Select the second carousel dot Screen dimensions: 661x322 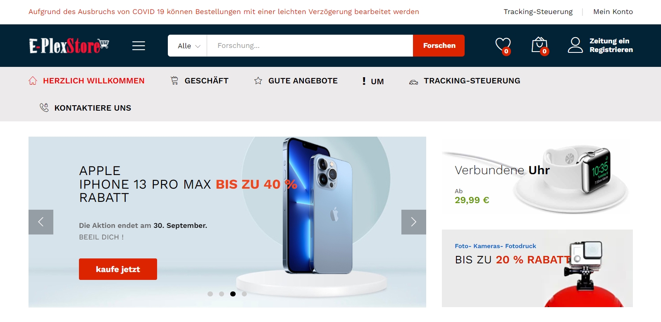(222, 294)
